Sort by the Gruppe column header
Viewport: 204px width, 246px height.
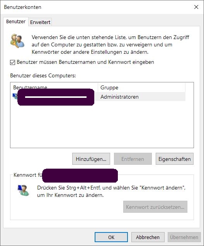click(x=142, y=87)
